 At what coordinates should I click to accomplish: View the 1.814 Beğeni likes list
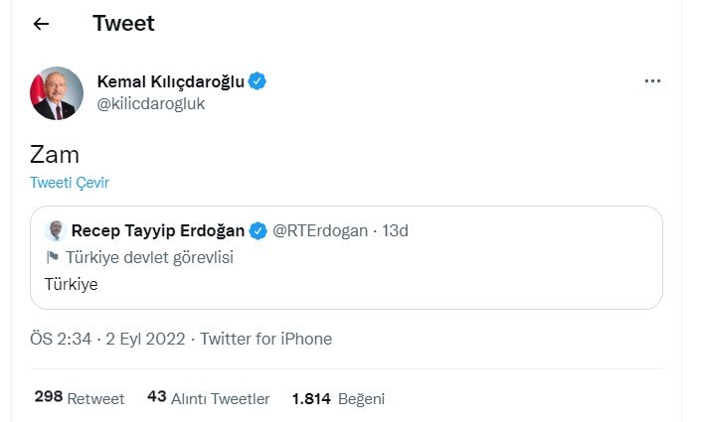pyautogui.click(x=338, y=398)
